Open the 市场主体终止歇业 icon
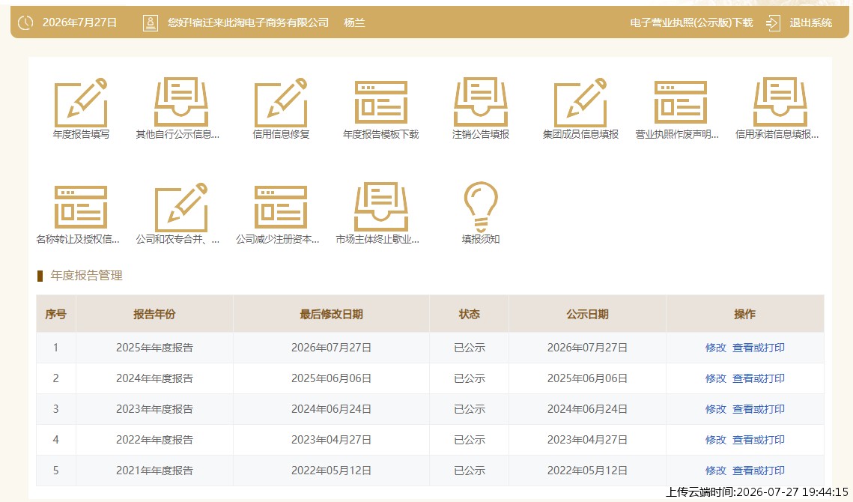 point(380,207)
